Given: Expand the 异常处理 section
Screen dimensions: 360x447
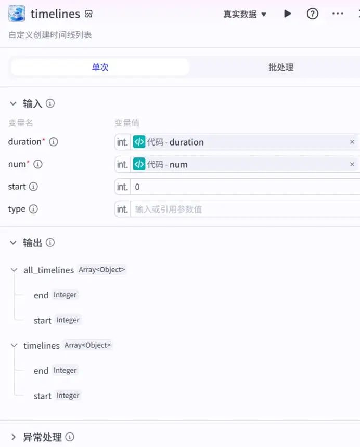Looking at the screenshot, I should (13, 437).
